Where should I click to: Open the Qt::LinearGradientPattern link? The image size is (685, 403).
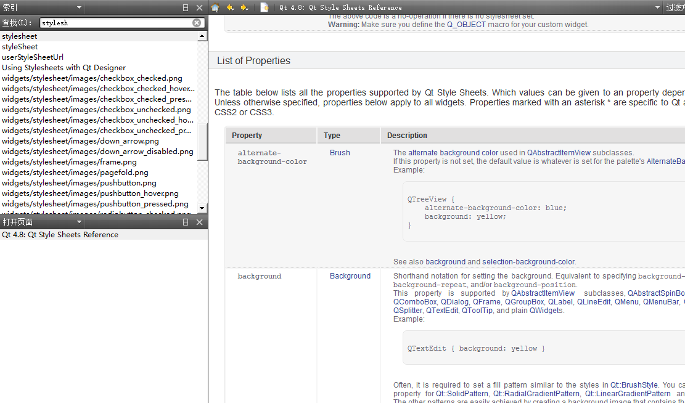pos(628,394)
